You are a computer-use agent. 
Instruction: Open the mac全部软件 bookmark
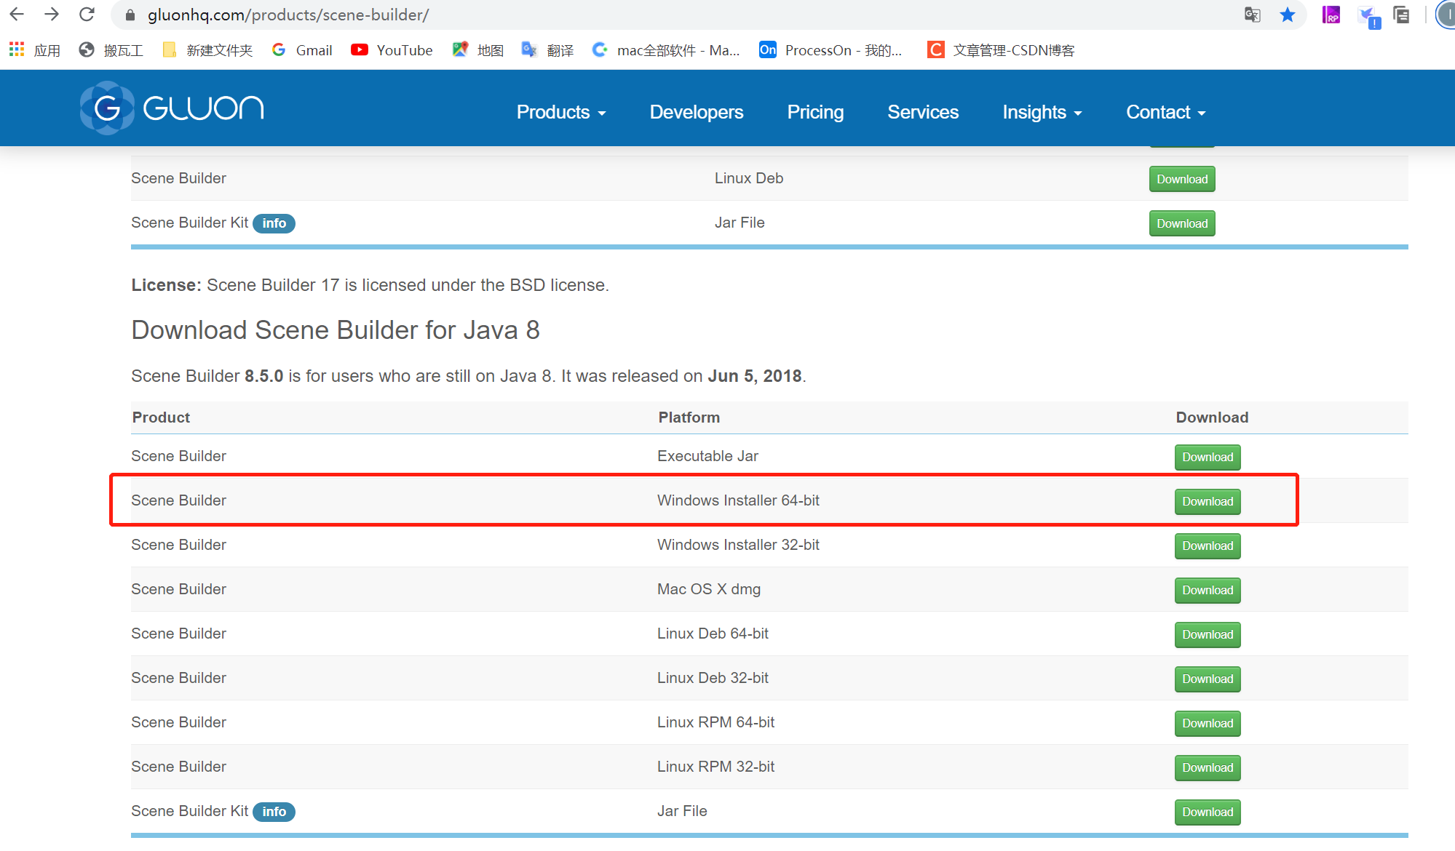click(666, 50)
